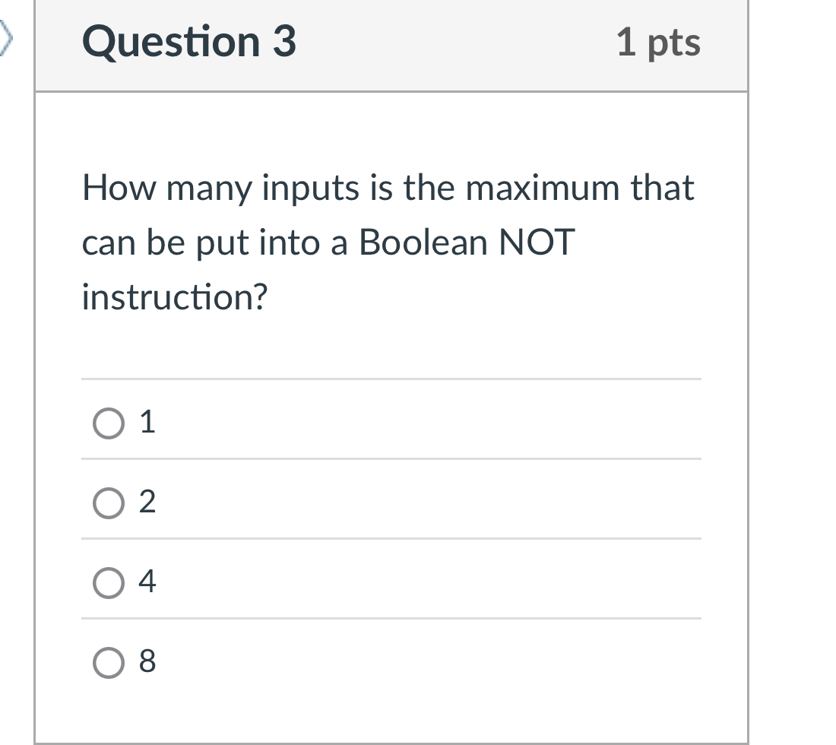
Task: Select radio button for answer 1
Action: point(107,423)
